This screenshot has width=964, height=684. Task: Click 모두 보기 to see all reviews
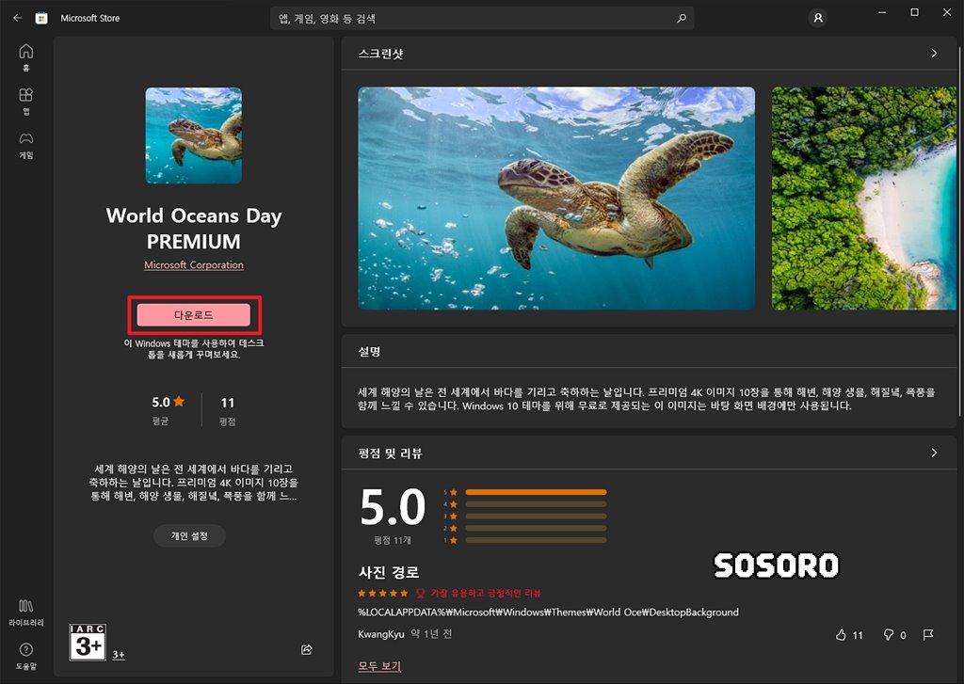(379, 666)
